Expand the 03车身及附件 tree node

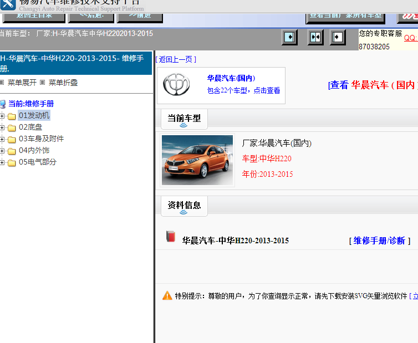pos(2,140)
